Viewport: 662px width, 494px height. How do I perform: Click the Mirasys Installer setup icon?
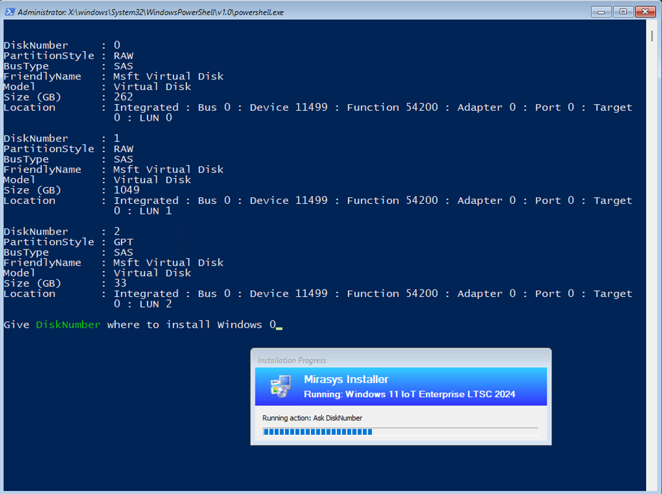[x=279, y=386]
